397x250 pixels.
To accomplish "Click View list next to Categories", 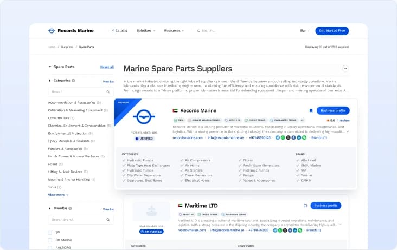I will point(108,82).
